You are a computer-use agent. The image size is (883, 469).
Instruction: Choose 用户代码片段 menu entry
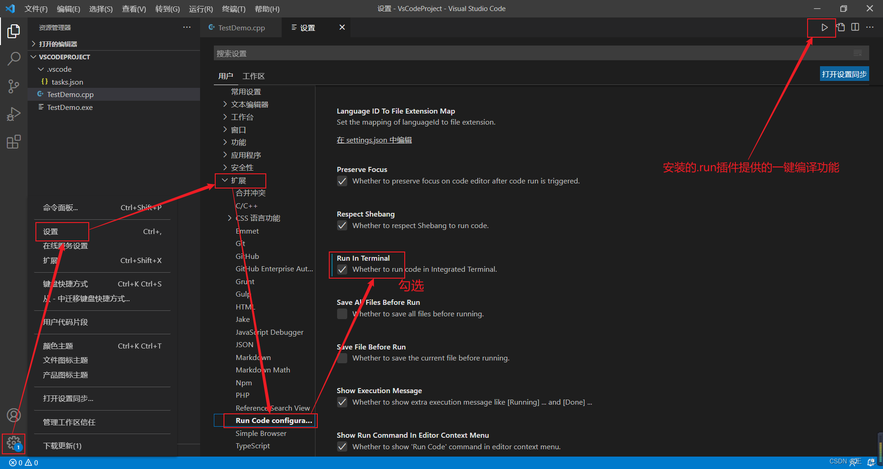[x=102, y=322]
